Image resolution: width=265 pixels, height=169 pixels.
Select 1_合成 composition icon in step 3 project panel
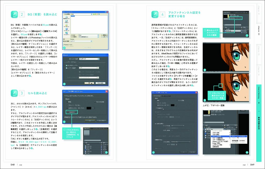pos(85,145)
